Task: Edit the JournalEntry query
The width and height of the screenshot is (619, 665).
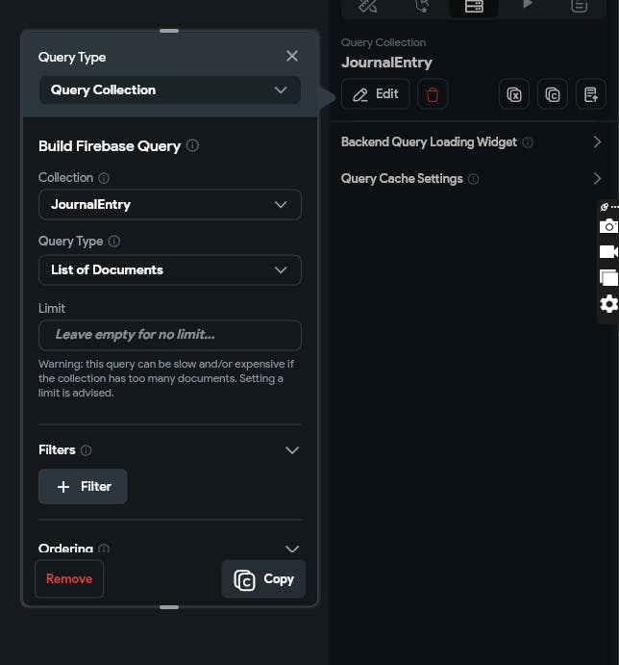Action: [376, 94]
